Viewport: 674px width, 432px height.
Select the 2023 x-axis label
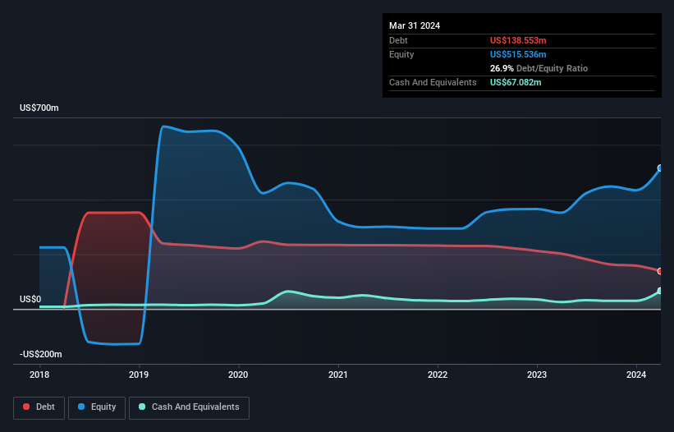pos(537,375)
